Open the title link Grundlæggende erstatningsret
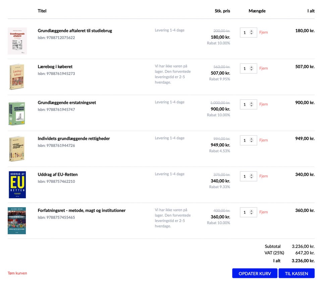 tap(67, 103)
